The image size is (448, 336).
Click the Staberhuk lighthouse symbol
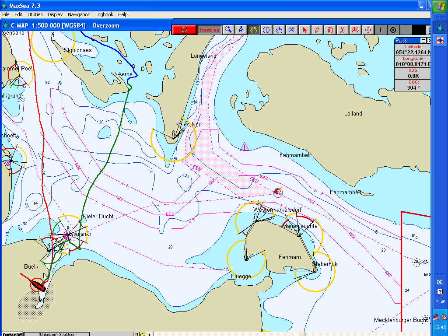(315, 267)
